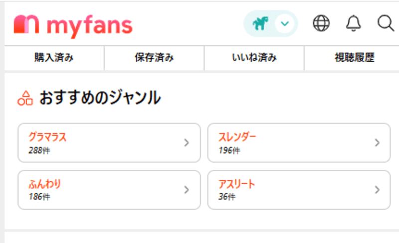The image size is (399, 243).
Task: Click the search magnifier icon
Action: click(x=385, y=23)
